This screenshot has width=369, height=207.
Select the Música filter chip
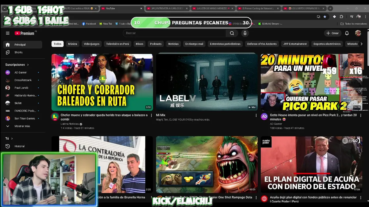coord(73,44)
